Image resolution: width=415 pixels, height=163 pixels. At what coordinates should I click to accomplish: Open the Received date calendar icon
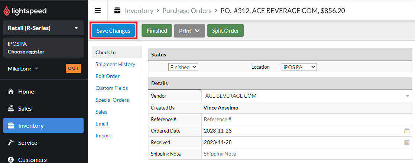point(407,142)
